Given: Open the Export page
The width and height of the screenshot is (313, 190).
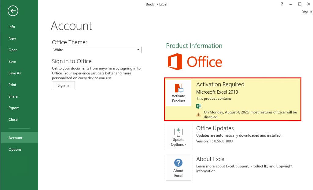Looking at the screenshot, I should click(19, 108).
